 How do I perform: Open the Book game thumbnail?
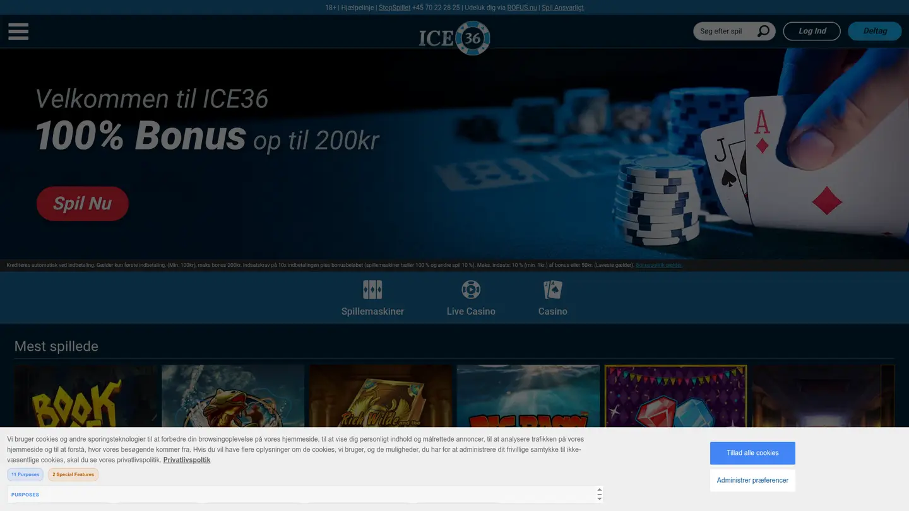pos(85,396)
